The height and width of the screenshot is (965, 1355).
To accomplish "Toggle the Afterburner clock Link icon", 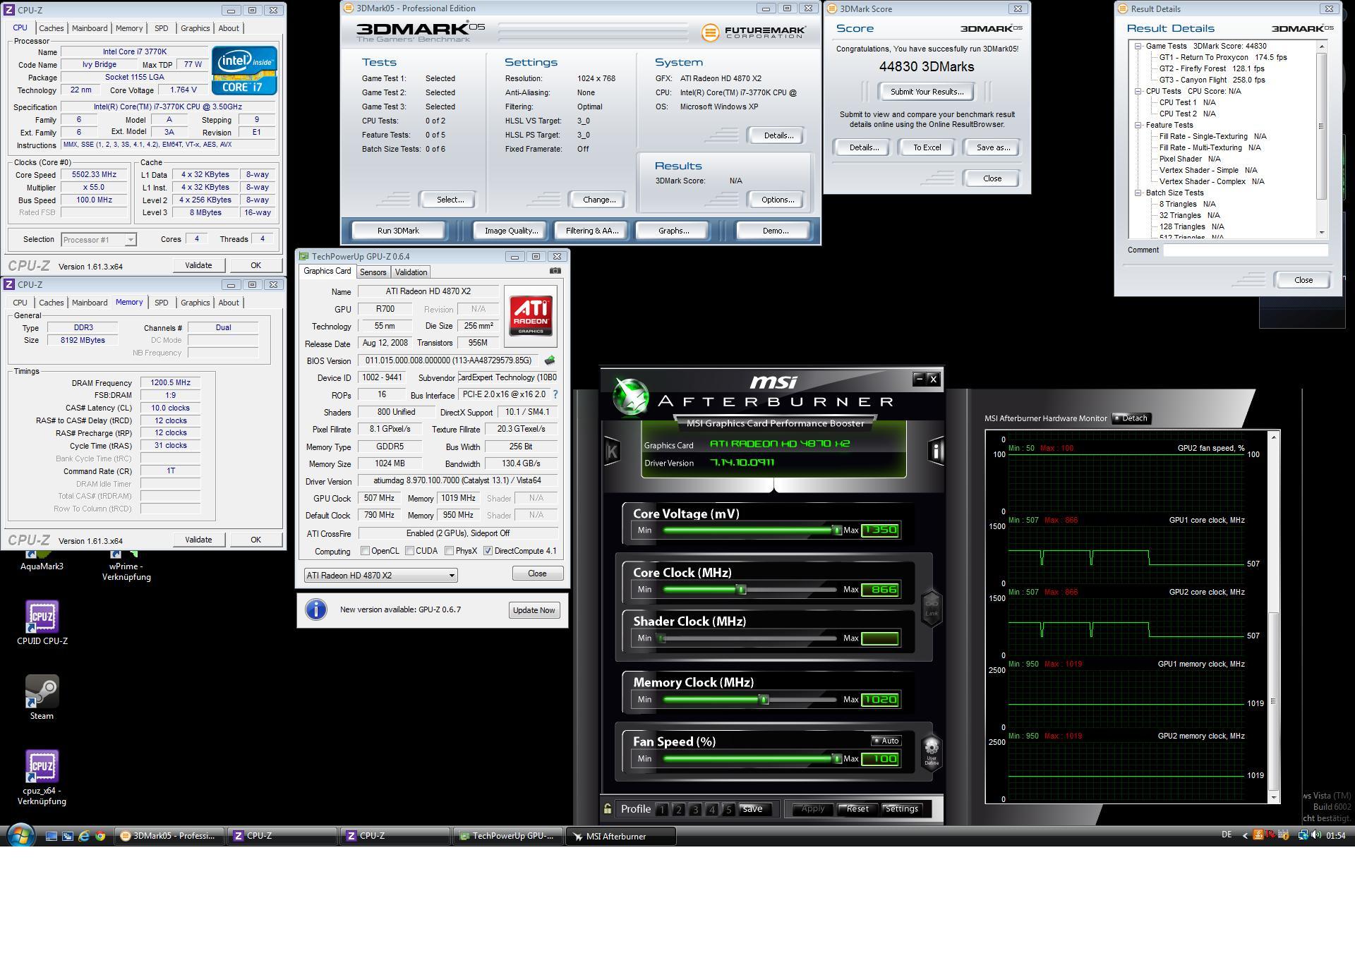I will click(x=932, y=607).
